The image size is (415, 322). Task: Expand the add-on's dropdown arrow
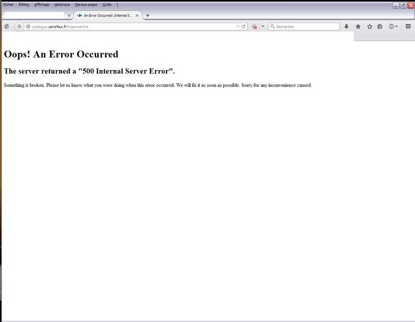click(x=263, y=27)
